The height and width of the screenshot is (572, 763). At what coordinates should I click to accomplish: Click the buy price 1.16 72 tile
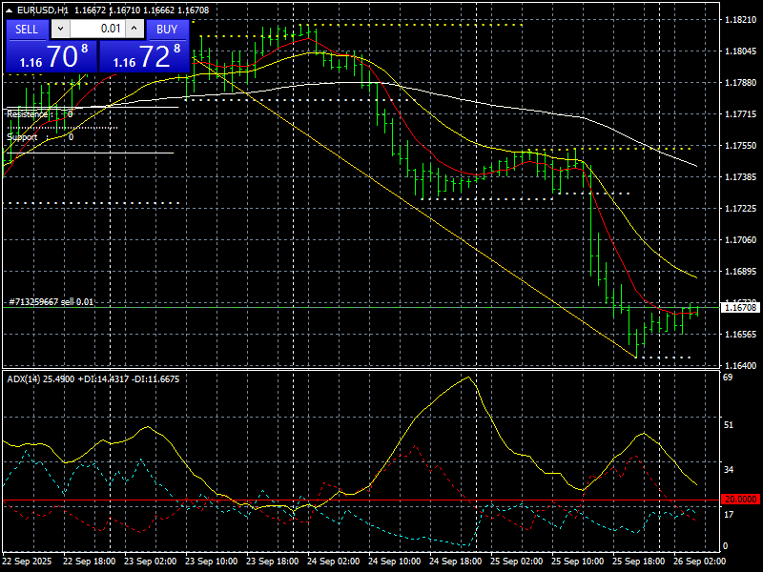(x=144, y=56)
